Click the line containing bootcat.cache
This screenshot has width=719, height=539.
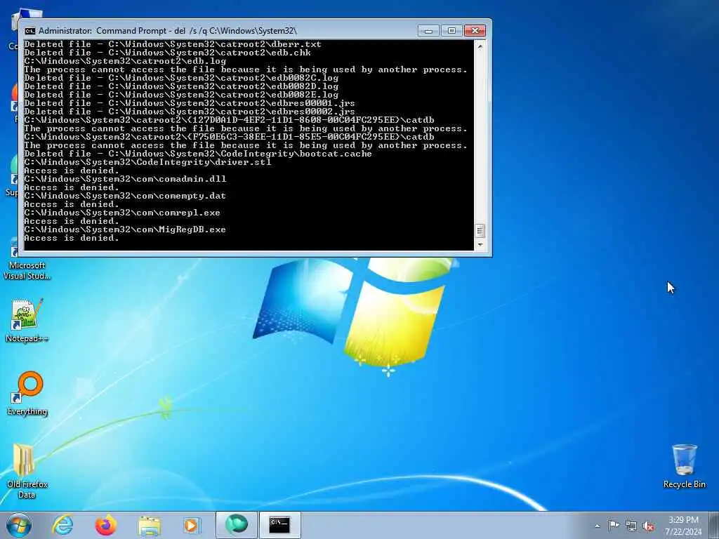197,154
